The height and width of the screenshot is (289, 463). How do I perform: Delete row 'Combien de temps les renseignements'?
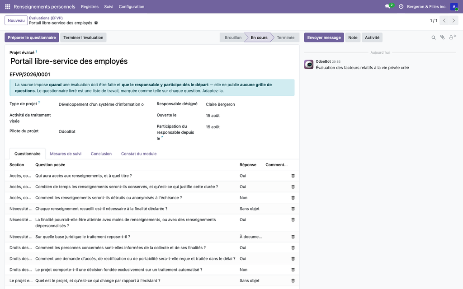(x=293, y=186)
